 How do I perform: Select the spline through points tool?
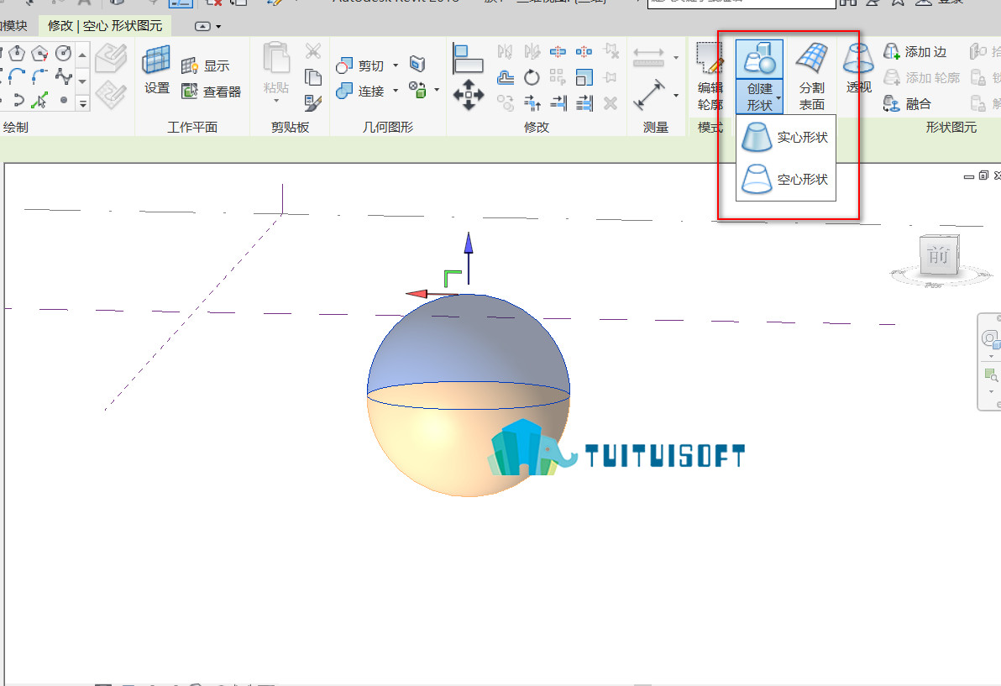point(63,76)
